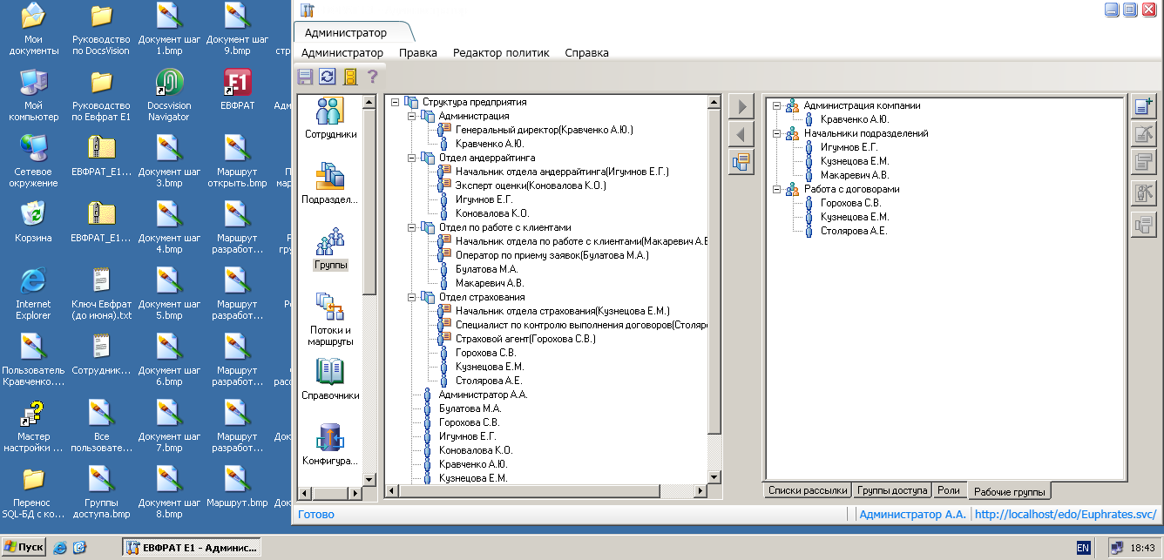Click the EN language indicator
1164x560 pixels.
tap(1083, 548)
